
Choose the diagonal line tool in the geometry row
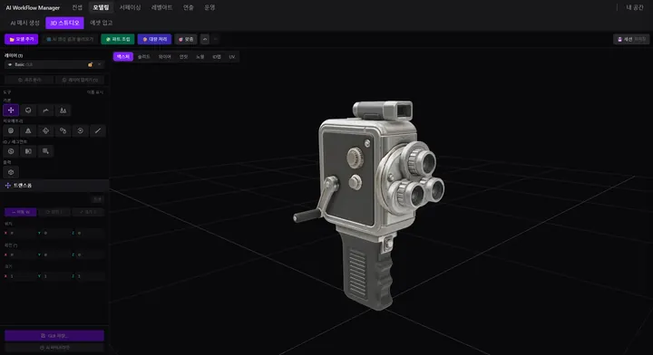point(98,130)
